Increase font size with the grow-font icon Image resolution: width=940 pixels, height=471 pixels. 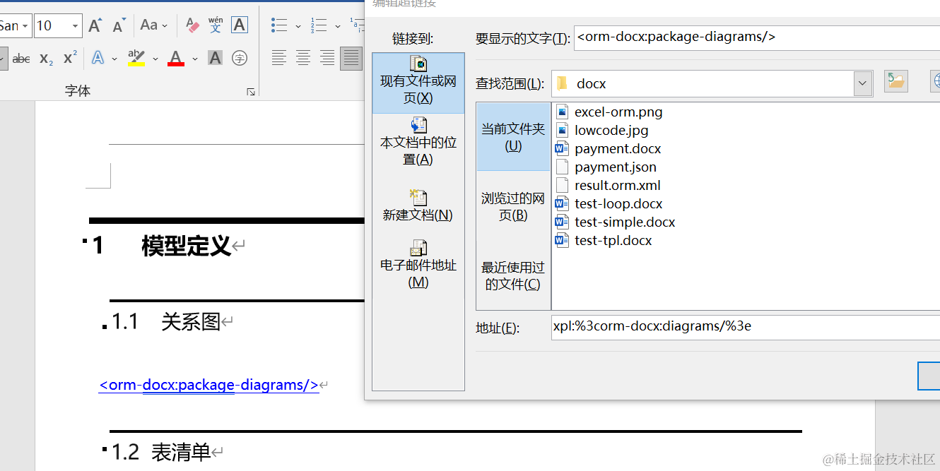coord(95,26)
